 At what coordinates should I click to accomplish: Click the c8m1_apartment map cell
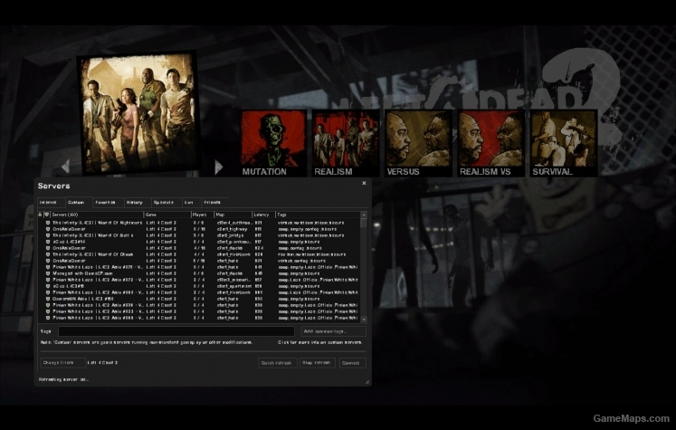pyautogui.click(x=234, y=286)
